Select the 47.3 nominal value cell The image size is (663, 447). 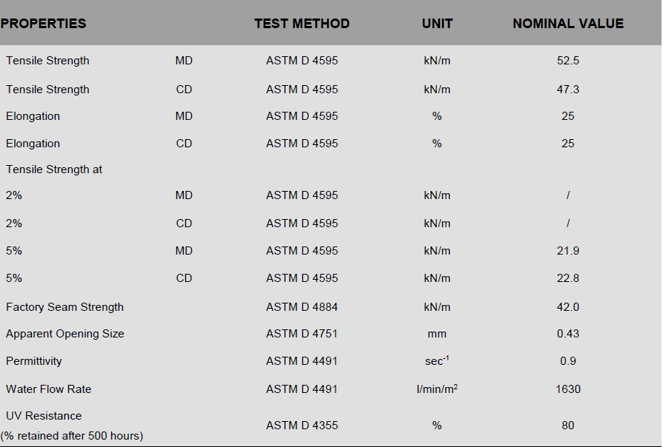pyautogui.click(x=568, y=90)
